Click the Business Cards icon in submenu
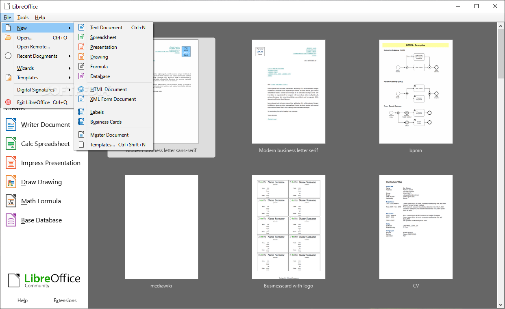The height and width of the screenshot is (309, 505). tap(81, 122)
